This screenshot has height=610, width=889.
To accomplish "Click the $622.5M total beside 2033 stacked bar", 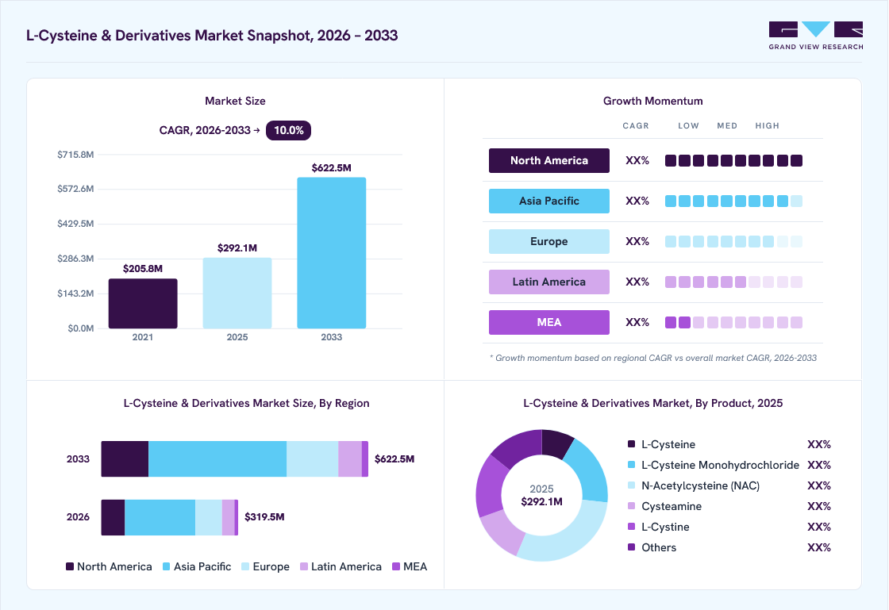I will point(394,458).
